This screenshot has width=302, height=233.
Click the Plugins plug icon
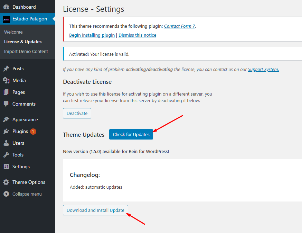(6, 131)
